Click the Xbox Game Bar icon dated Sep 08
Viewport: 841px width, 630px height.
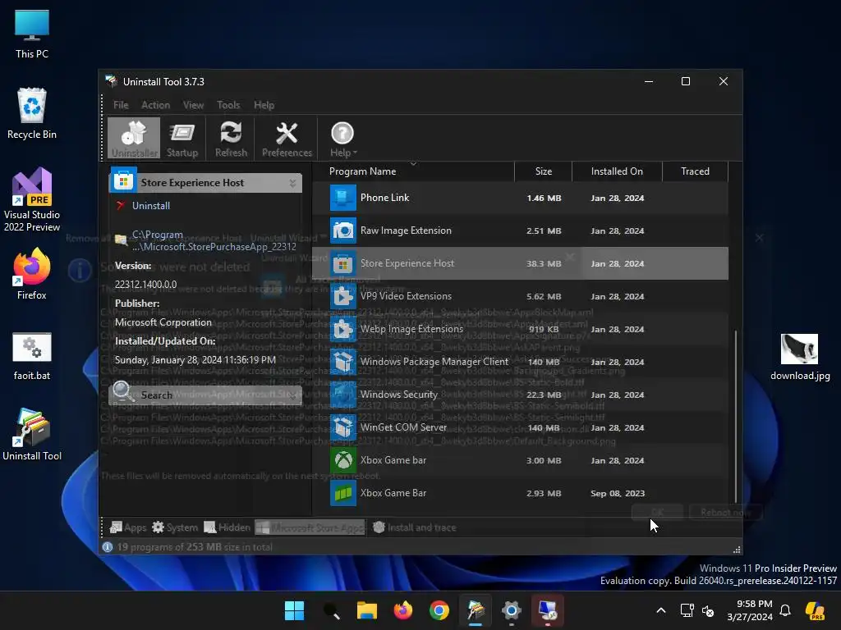(342, 493)
